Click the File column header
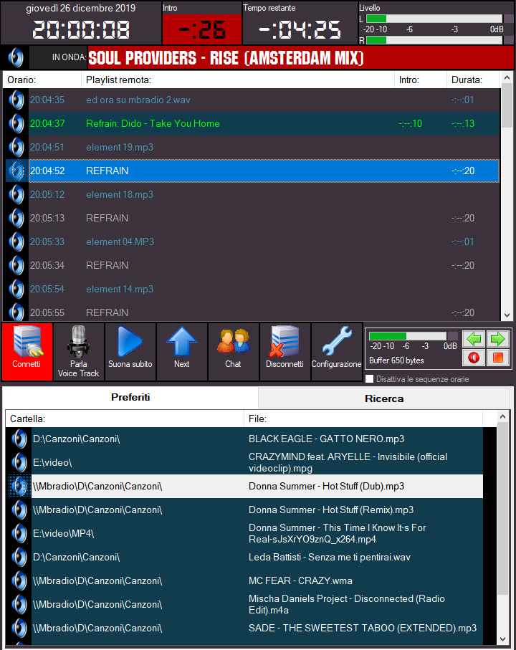Screen dimensions: 516x650 point(363,419)
